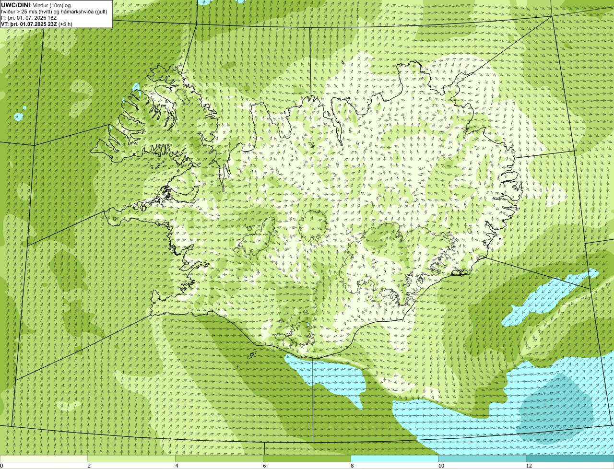This screenshot has height=469, width=614.
Task: Click the scale tick label "12"
Action: 529,466
